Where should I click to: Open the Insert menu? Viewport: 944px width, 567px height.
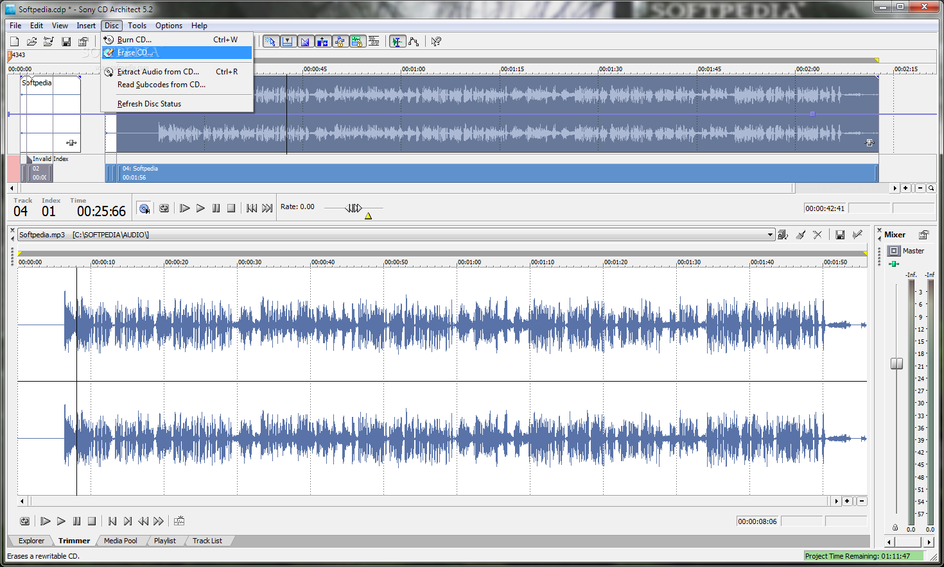tap(86, 26)
